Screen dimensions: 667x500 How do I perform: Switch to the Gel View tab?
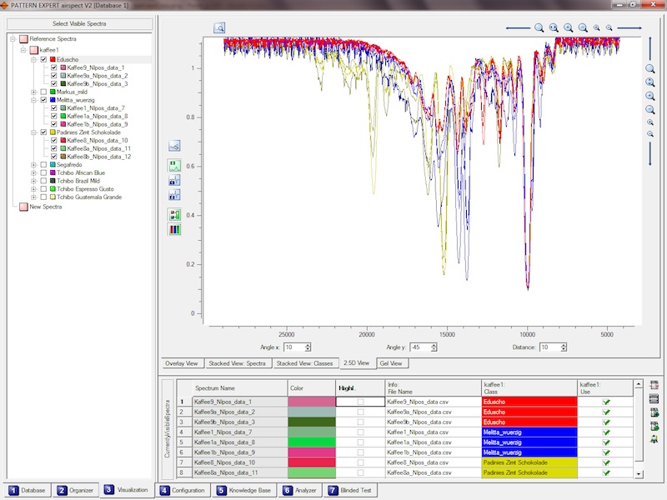pos(391,363)
